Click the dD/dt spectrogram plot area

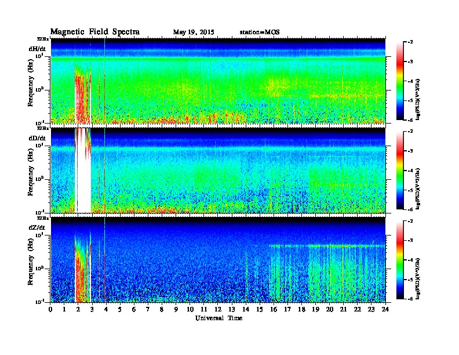[x=218, y=170]
